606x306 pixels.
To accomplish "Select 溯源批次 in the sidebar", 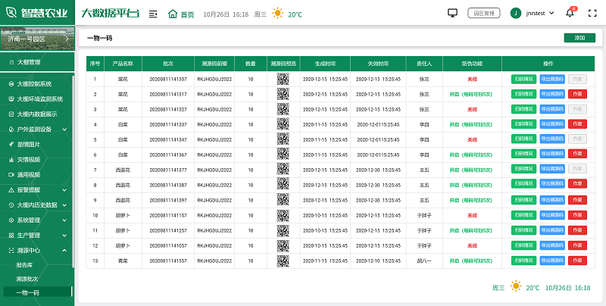I will coord(27,279).
